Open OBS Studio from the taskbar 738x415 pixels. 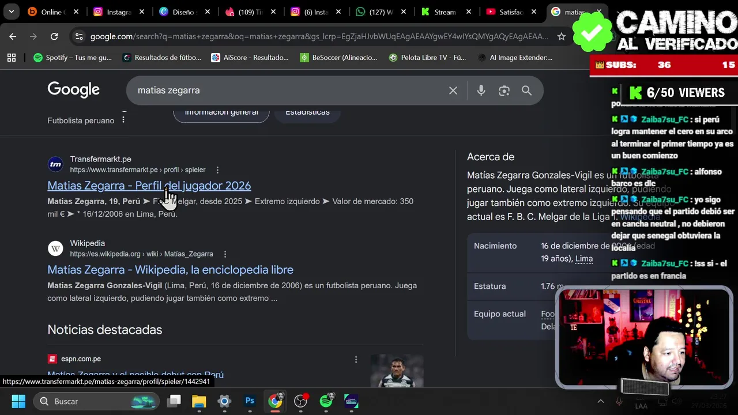(x=300, y=401)
